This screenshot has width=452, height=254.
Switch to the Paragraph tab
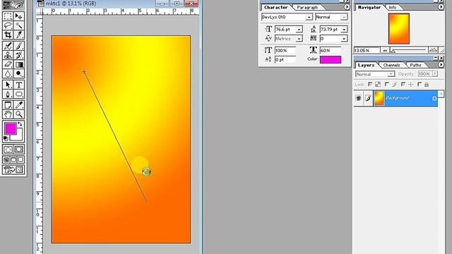pyautogui.click(x=307, y=7)
